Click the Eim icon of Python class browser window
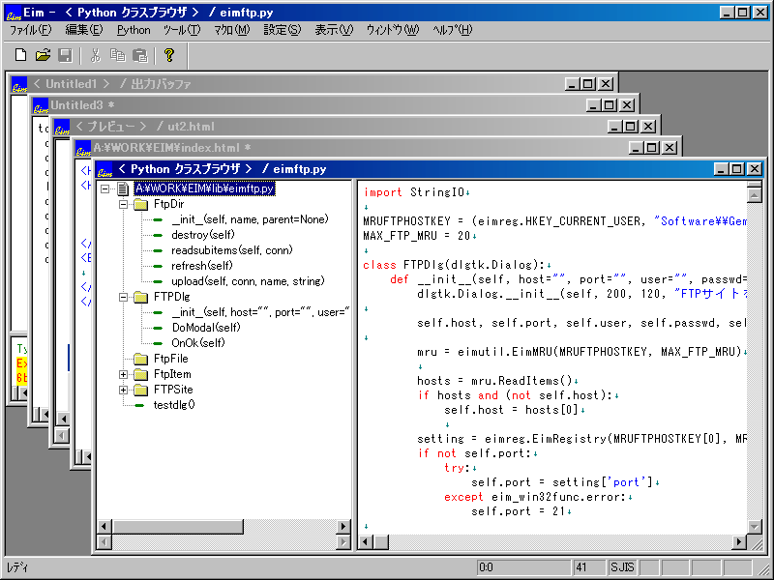 104,169
